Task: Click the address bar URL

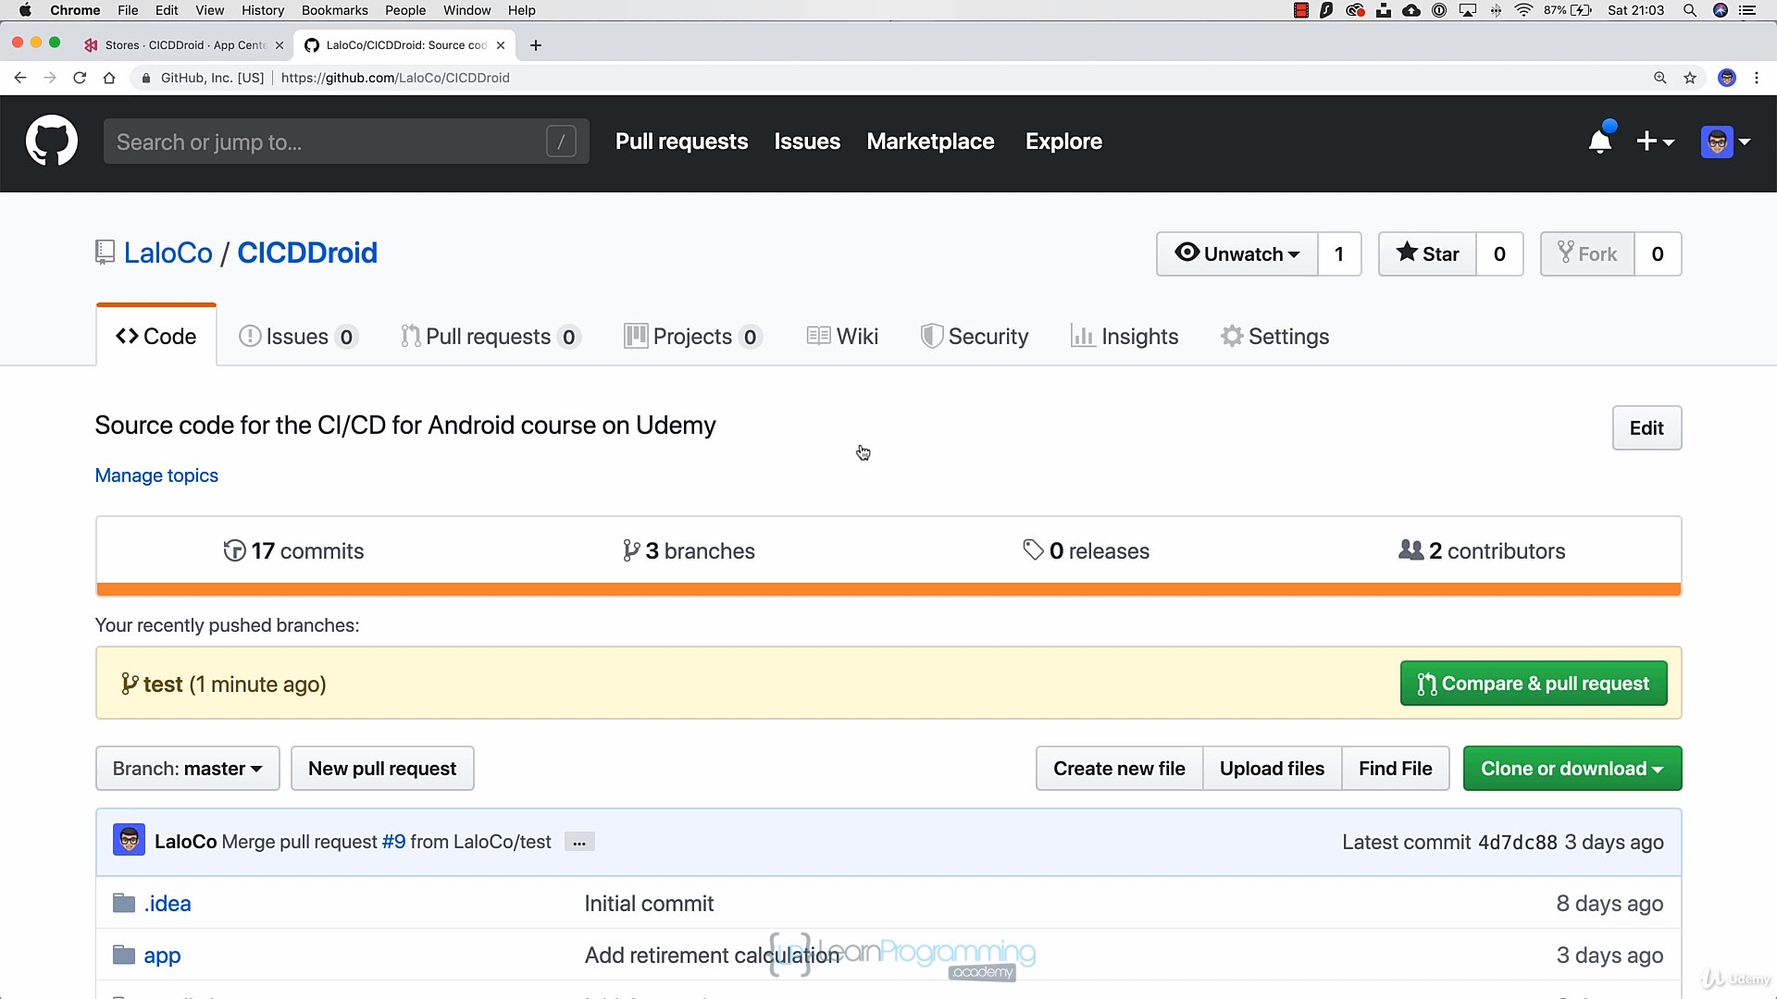Action: pyautogui.click(x=395, y=78)
